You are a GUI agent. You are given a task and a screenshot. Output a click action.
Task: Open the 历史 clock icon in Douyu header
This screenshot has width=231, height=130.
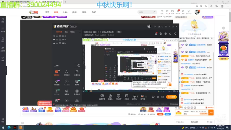pos(162,12)
